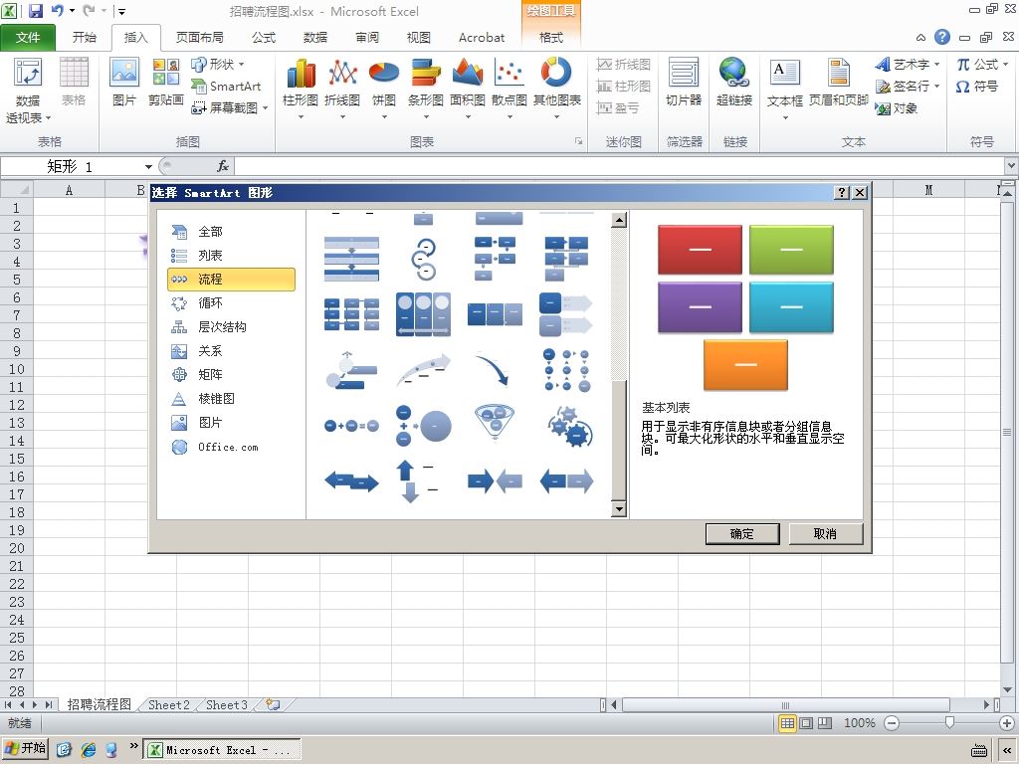Switch to the 开始 ribbon tab

coord(84,38)
